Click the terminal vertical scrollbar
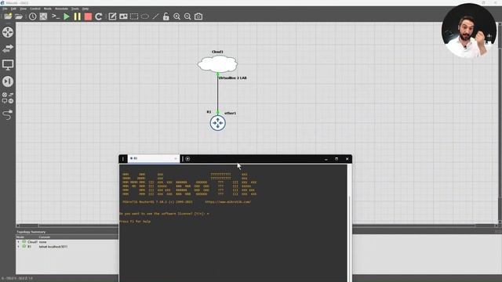 click(x=350, y=222)
